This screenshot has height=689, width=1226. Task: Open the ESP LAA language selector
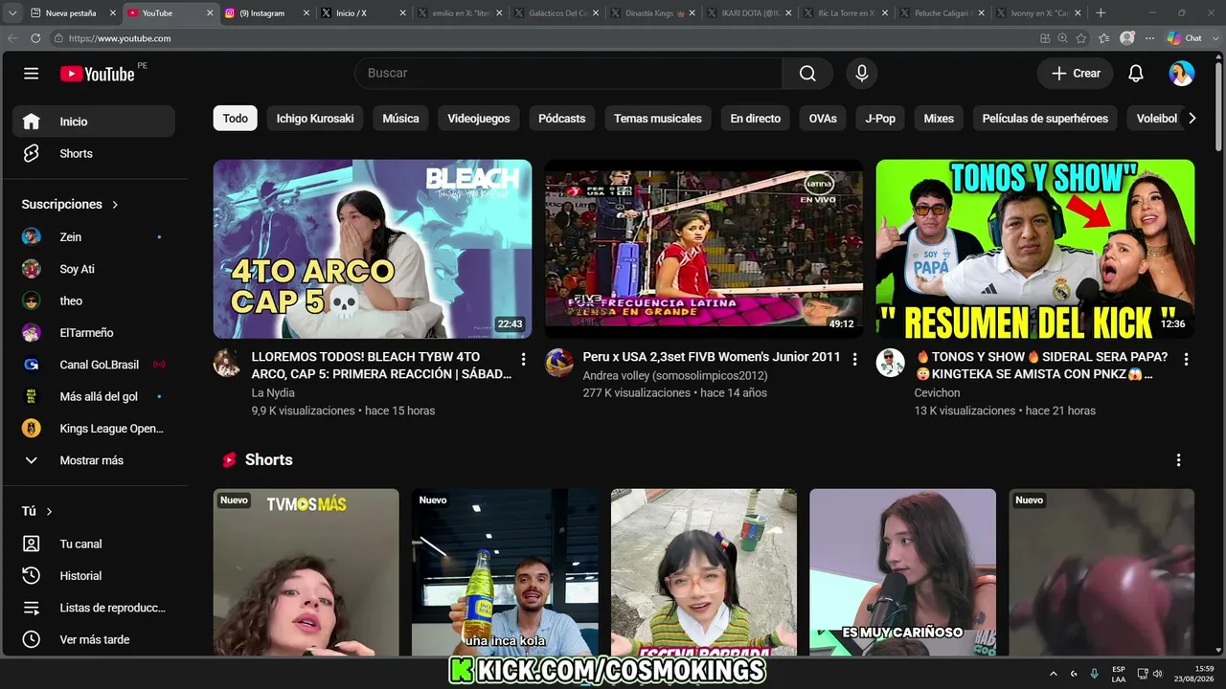pos(1119,674)
